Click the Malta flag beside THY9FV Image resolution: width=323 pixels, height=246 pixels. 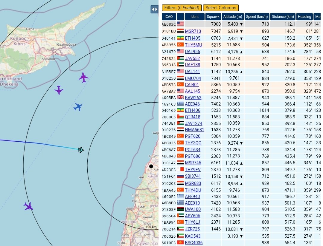[x=180, y=169]
